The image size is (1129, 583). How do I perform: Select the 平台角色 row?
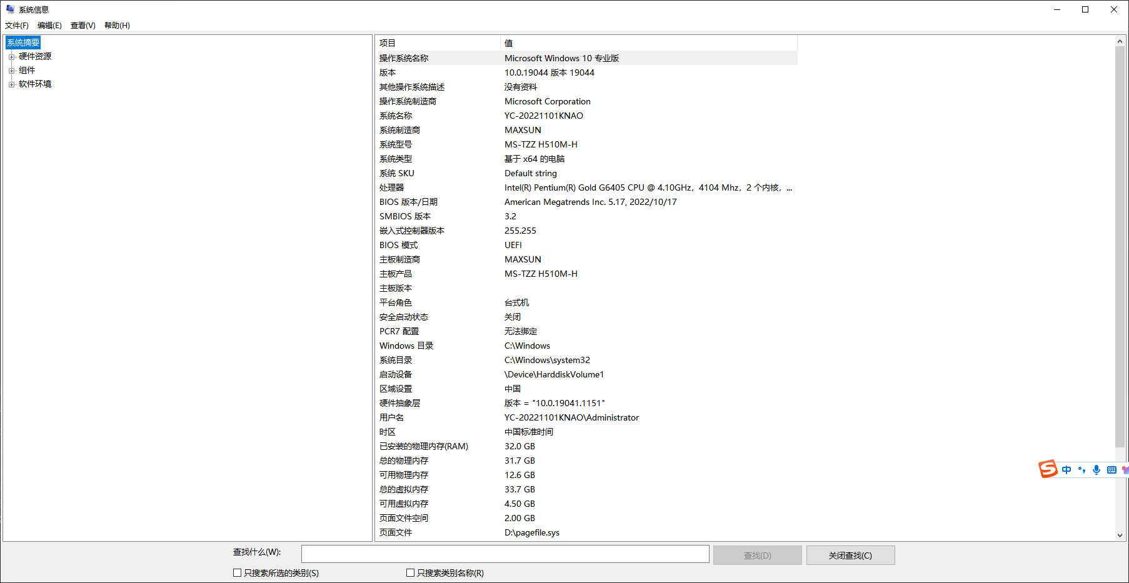pyautogui.click(x=586, y=302)
